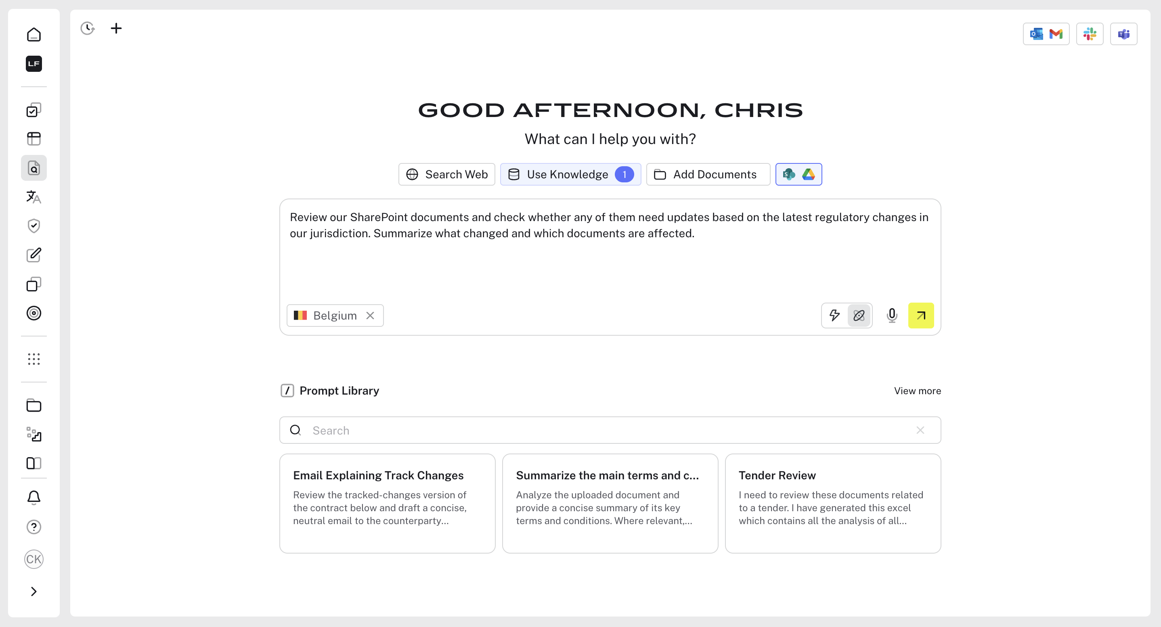Open the translate tool in sidebar
Viewport: 1161px width, 627px height.
click(34, 197)
